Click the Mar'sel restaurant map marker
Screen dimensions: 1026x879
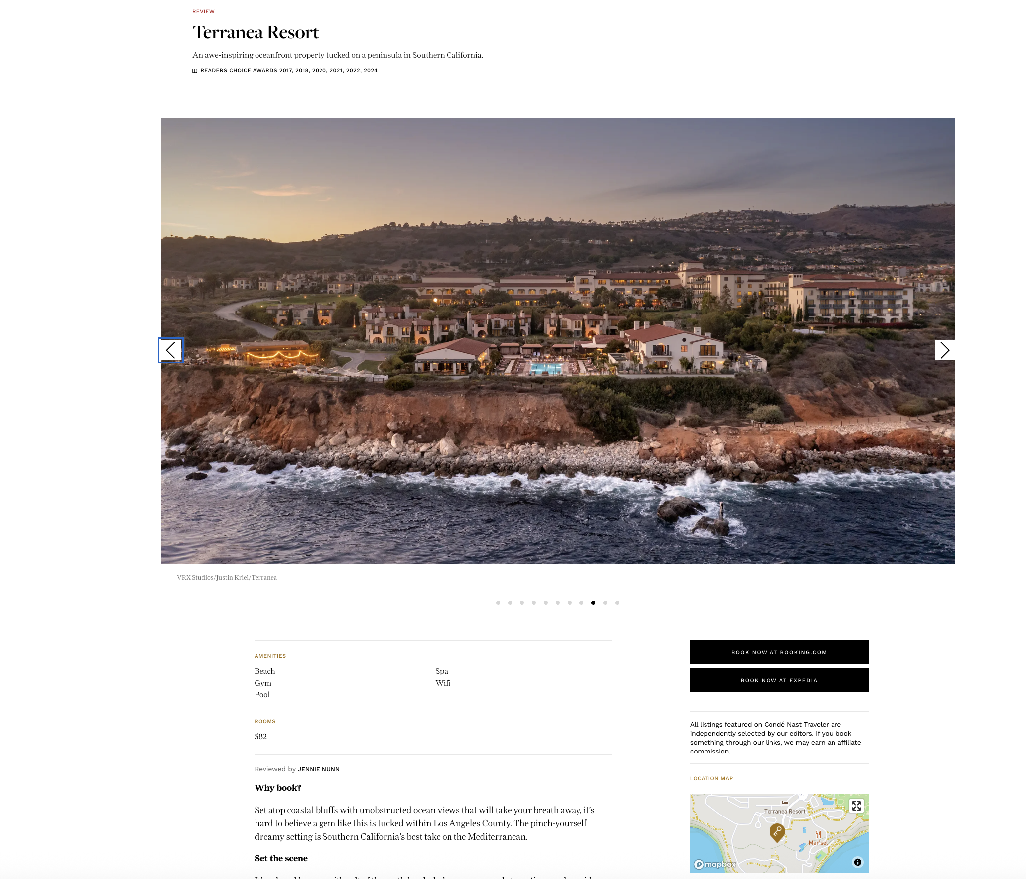pos(818,835)
